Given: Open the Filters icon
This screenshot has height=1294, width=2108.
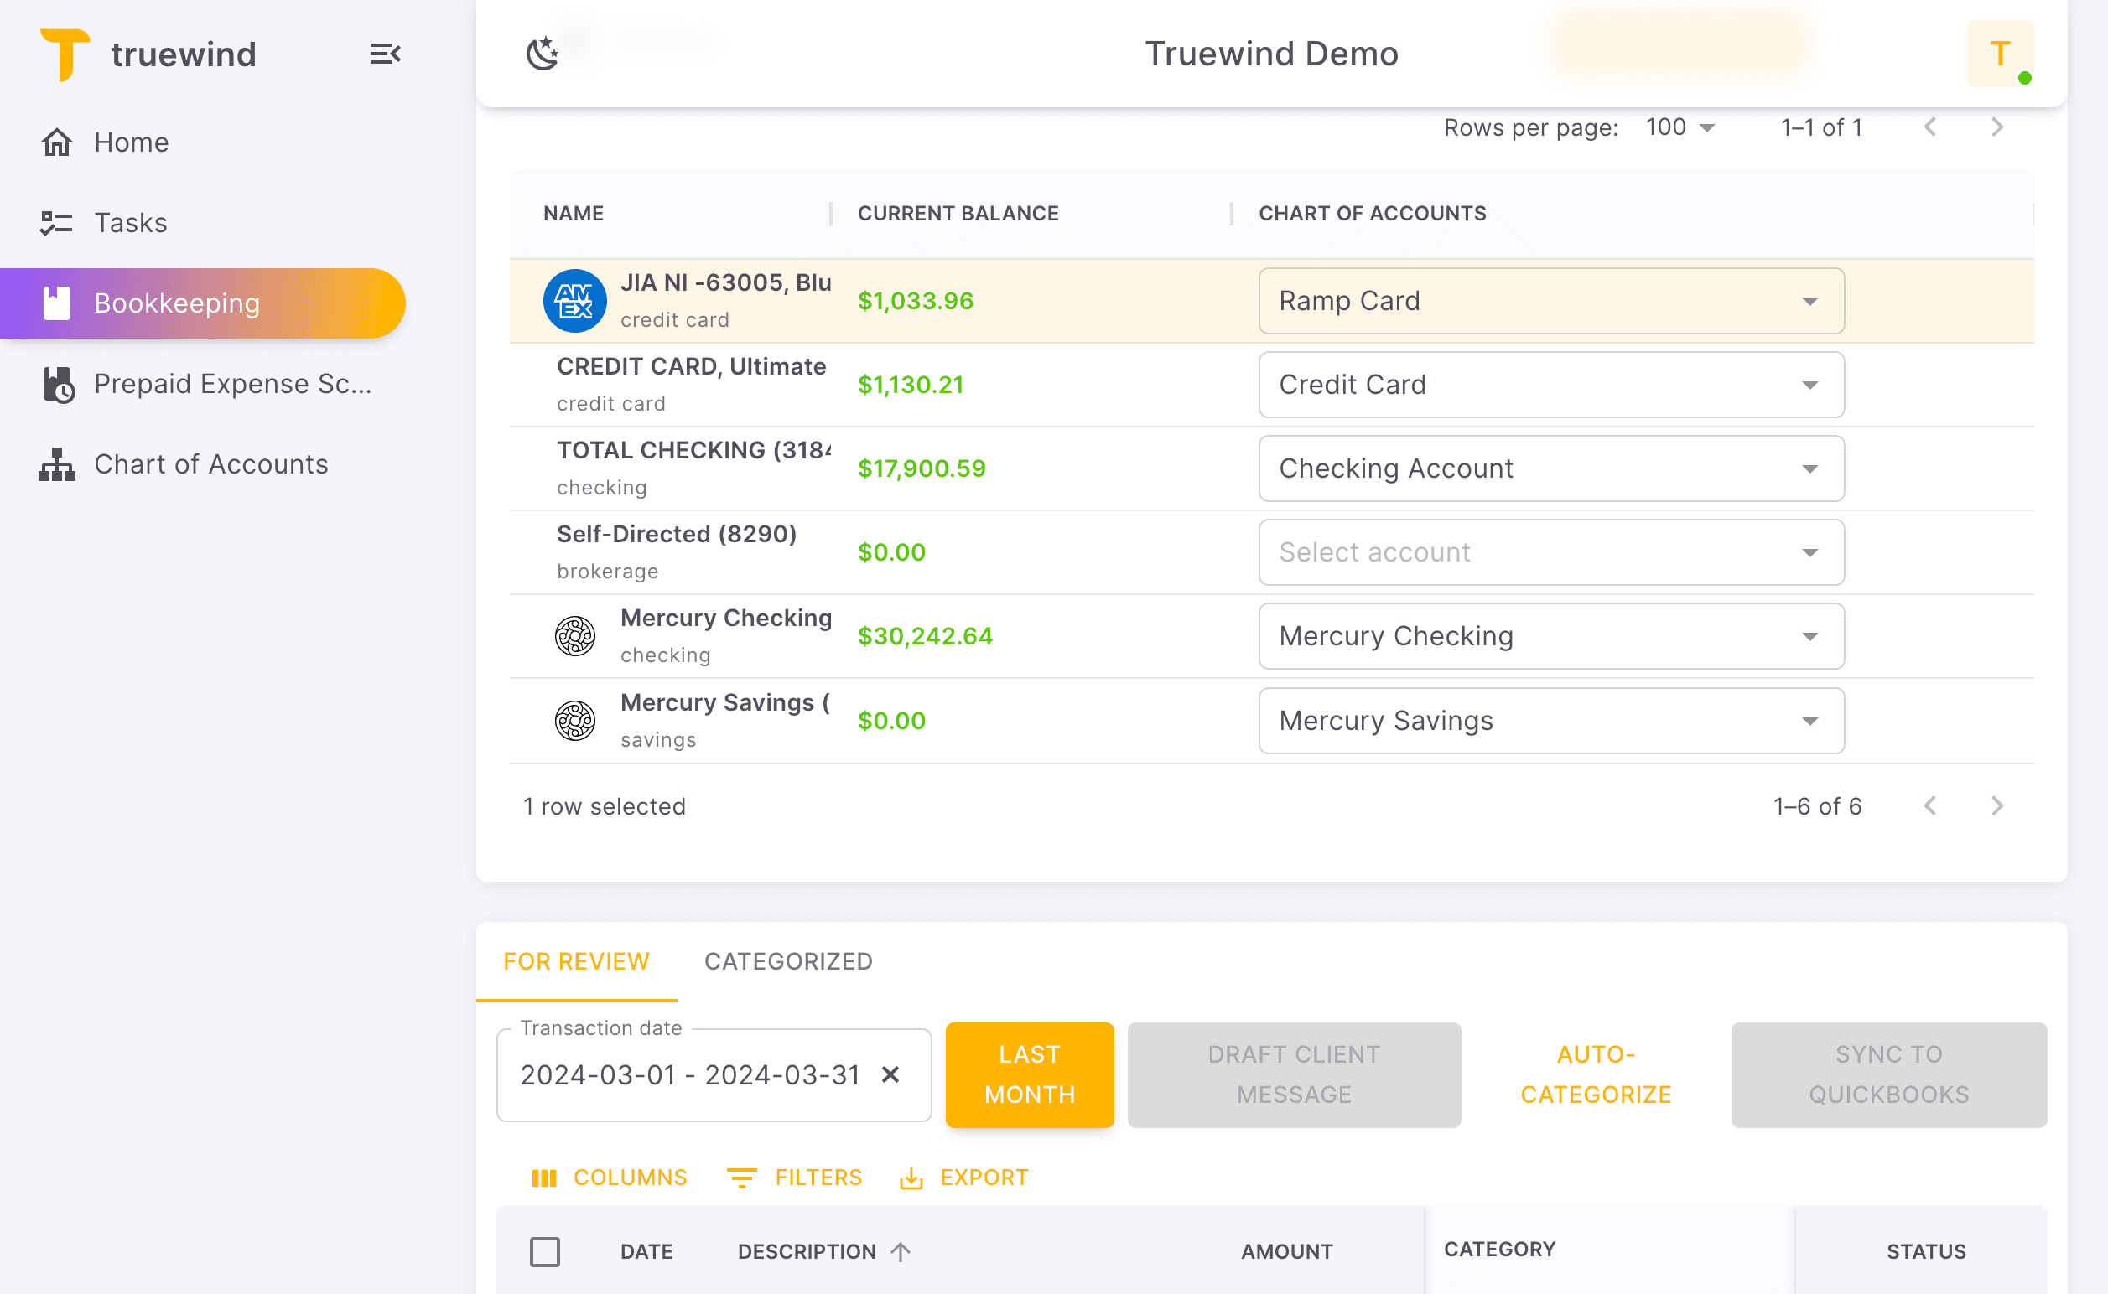Looking at the screenshot, I should point(741,1177).
